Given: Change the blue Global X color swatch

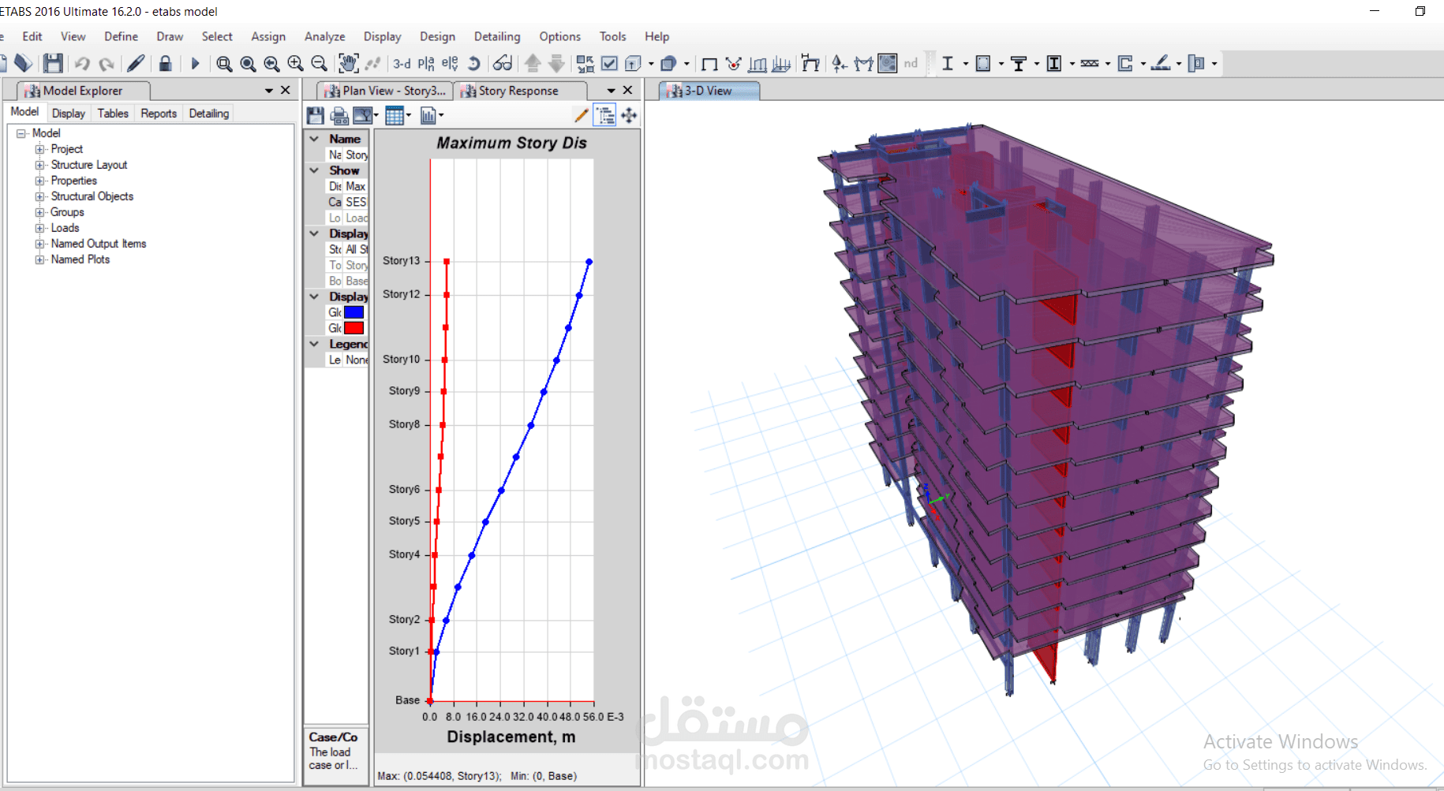Looking at the screenshot, I should point(354,312).
